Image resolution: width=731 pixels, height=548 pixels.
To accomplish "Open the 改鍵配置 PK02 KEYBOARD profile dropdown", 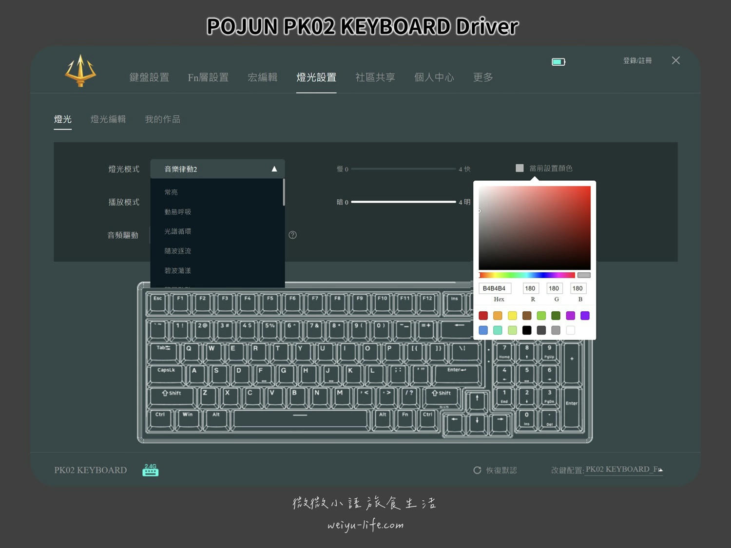I will 624,470.
